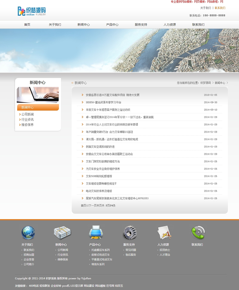
Task: Click the green phone icon for 联系我们
Action: click(x=198, y=232)
